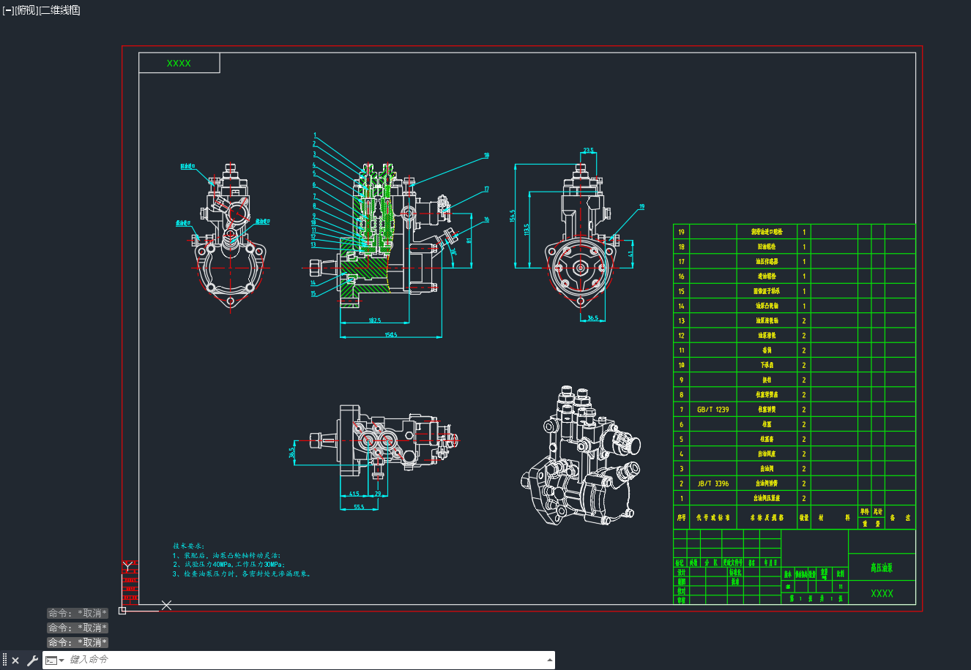Screen dimensions: 971x670
Task: Select the sectioned front view drawing
Action: (x=389, y=241)
